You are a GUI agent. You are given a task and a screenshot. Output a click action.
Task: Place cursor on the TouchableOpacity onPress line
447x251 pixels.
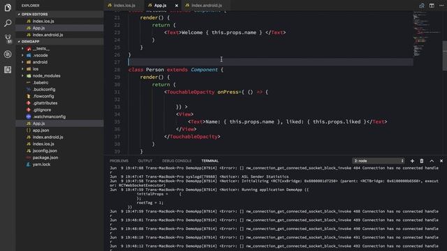pyautogui.click(x=216, y=92)
